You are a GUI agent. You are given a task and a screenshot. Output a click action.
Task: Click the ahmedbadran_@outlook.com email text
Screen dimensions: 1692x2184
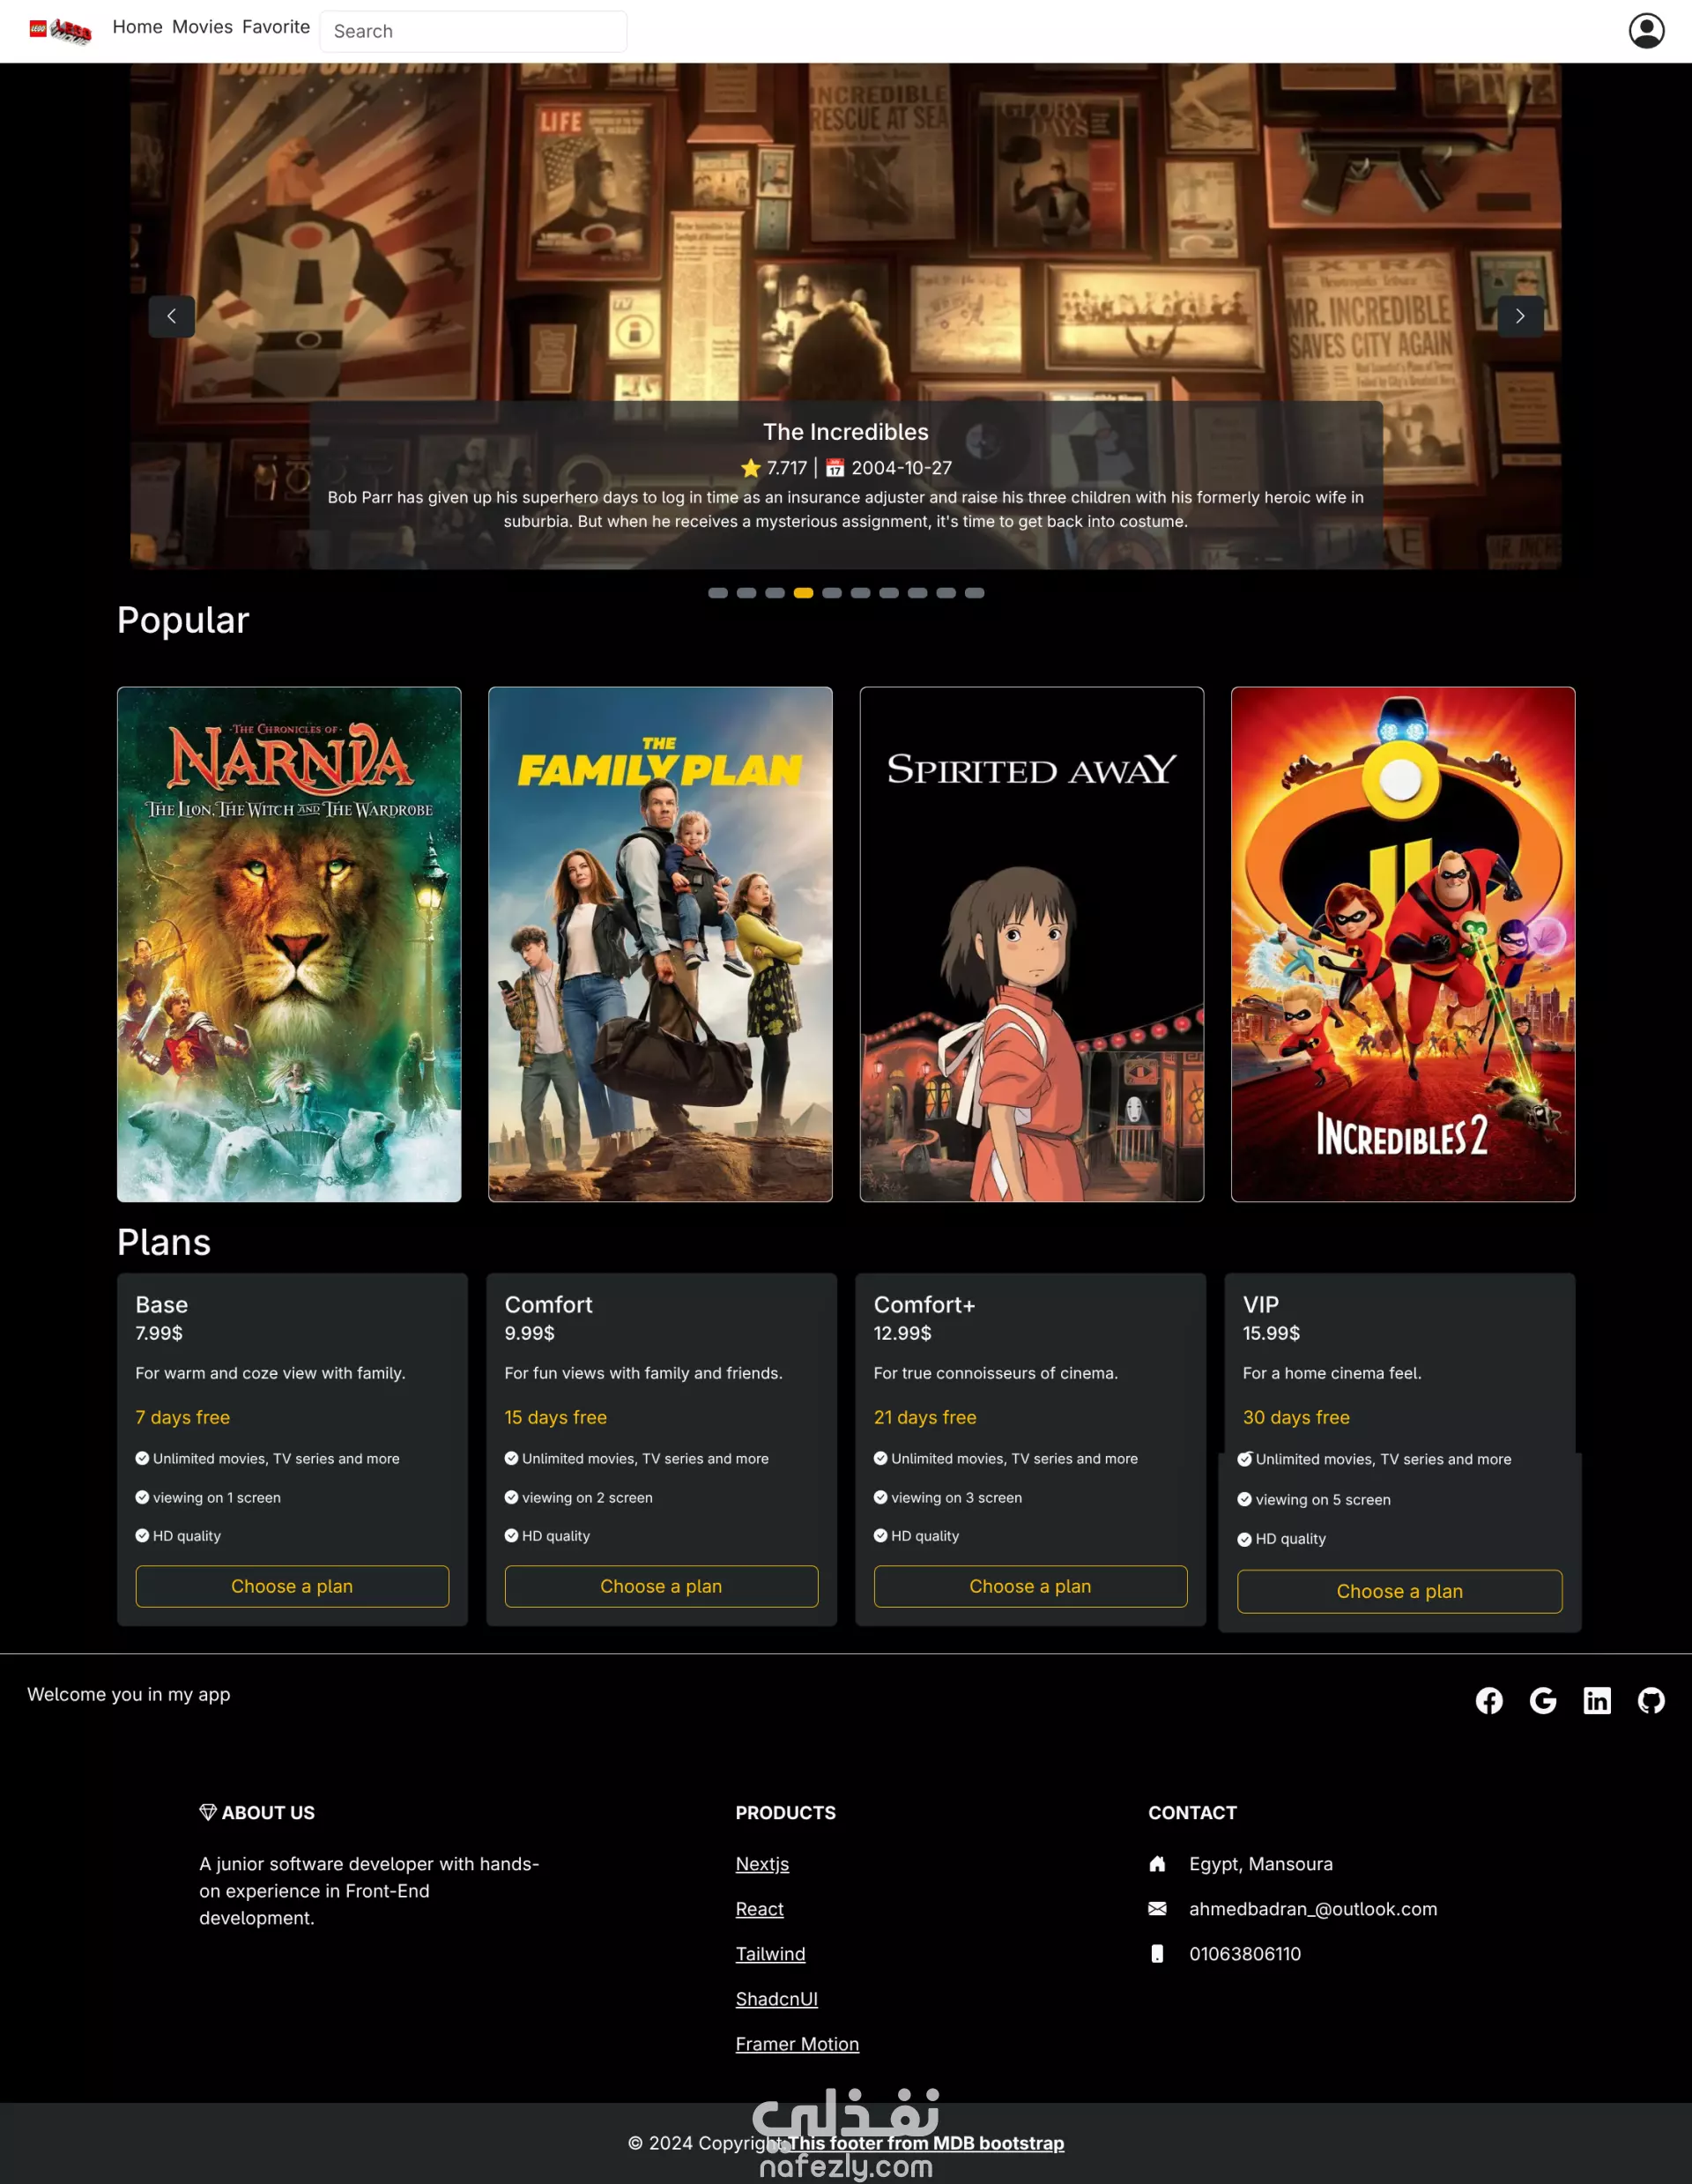pos(1313,1908)
